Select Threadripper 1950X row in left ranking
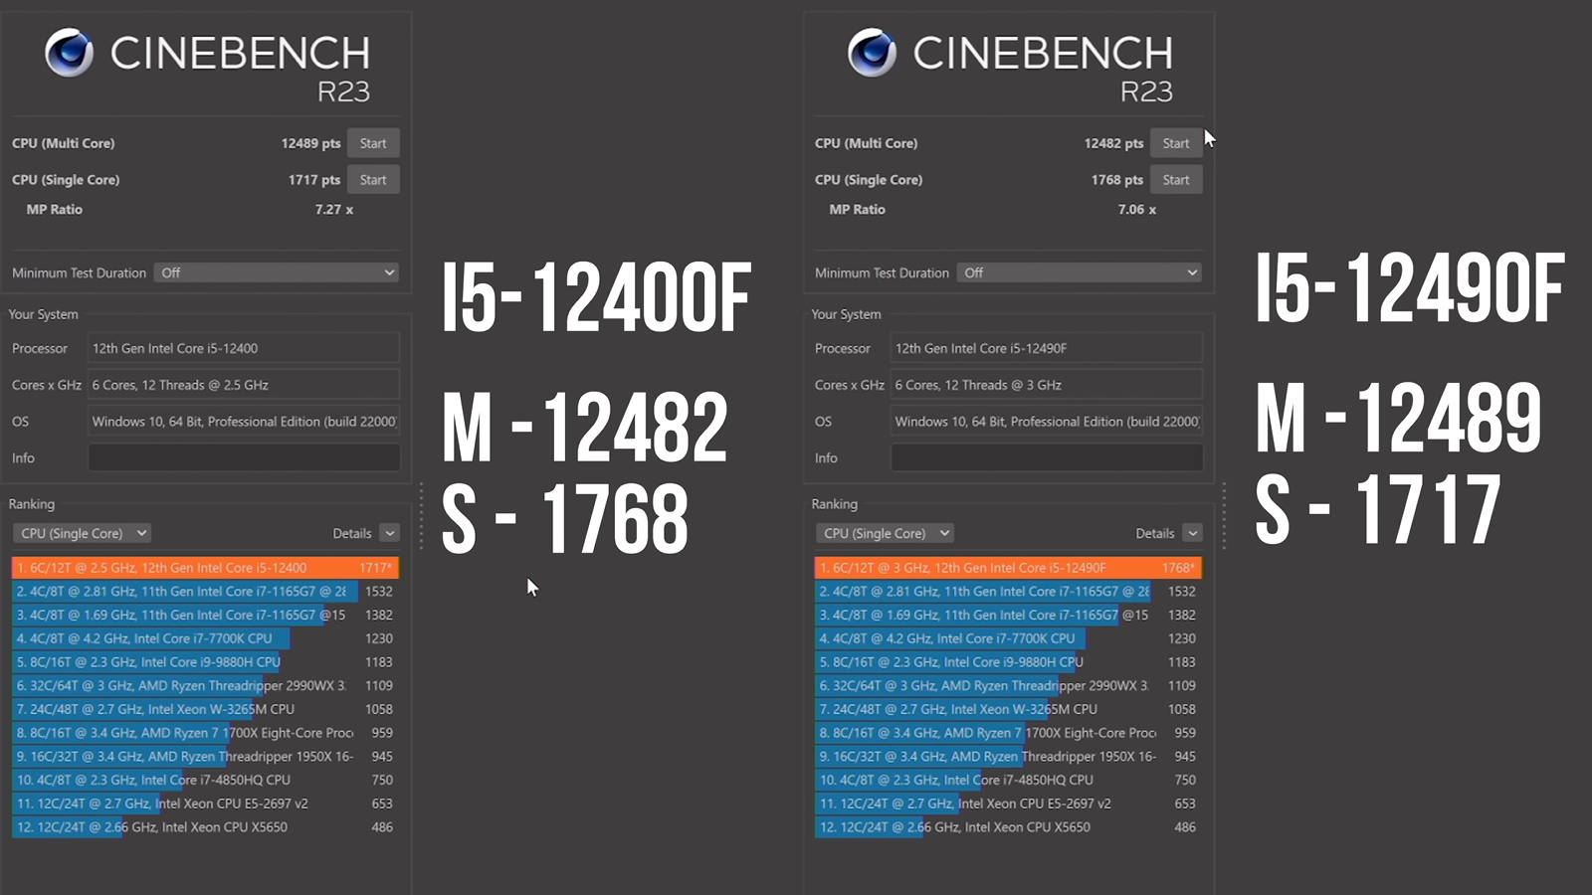 [205, 756]
